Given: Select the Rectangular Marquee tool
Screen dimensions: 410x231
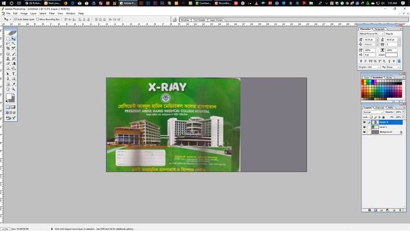Looking at the screenshot, I should tap(8, 38).
